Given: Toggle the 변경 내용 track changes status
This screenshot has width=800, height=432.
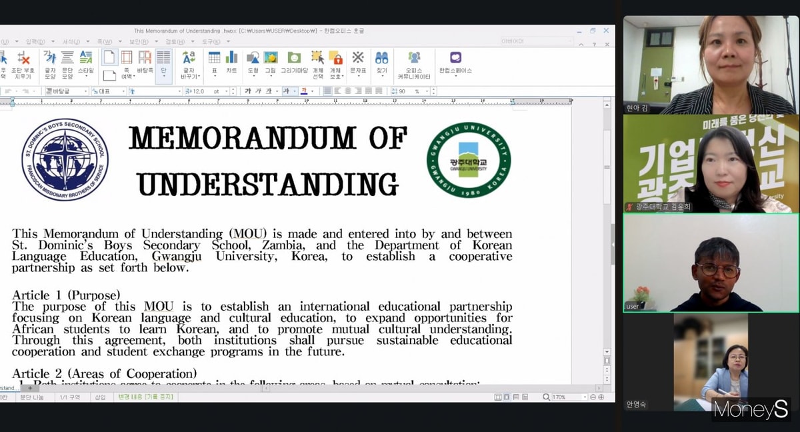Looking at the screenshot, I should pos(145,397).
